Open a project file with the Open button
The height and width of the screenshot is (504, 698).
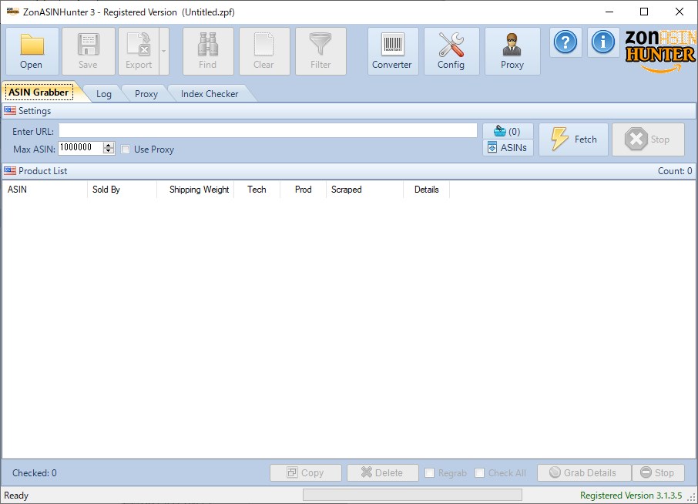click(x=32, y=51)
